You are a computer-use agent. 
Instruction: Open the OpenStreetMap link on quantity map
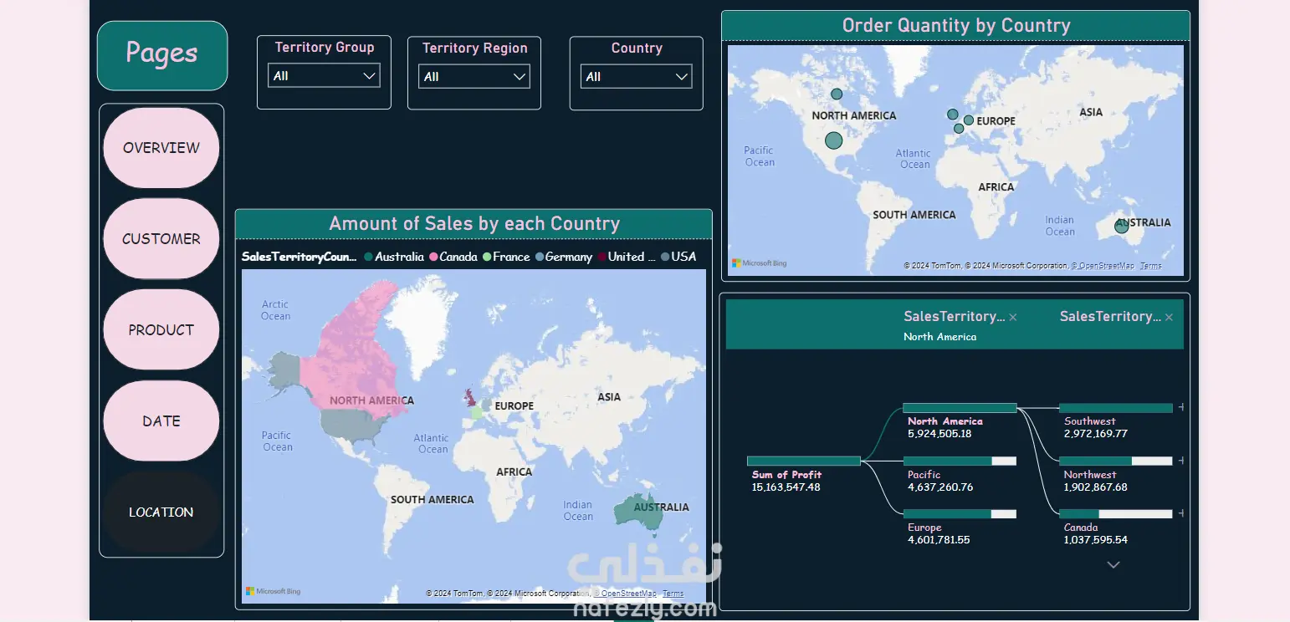1104,266
